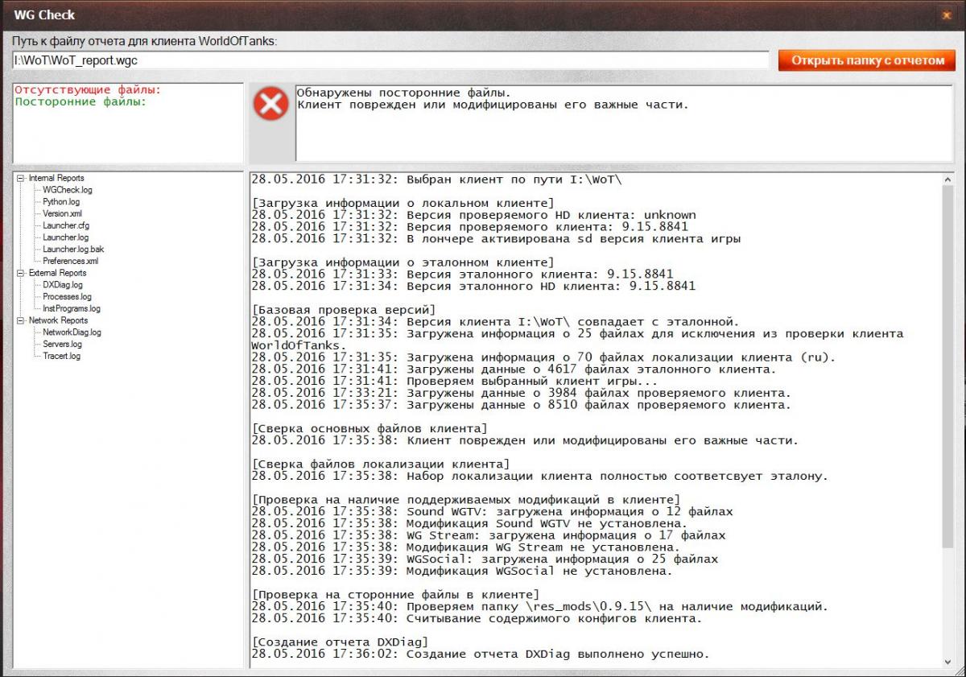Select Preferences.xml in the tree

pyautogui.click(x=70, y=261)
